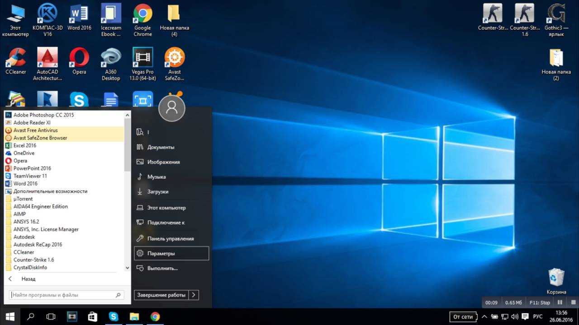Open Task View on the taskbar

(x=51, y=316)
